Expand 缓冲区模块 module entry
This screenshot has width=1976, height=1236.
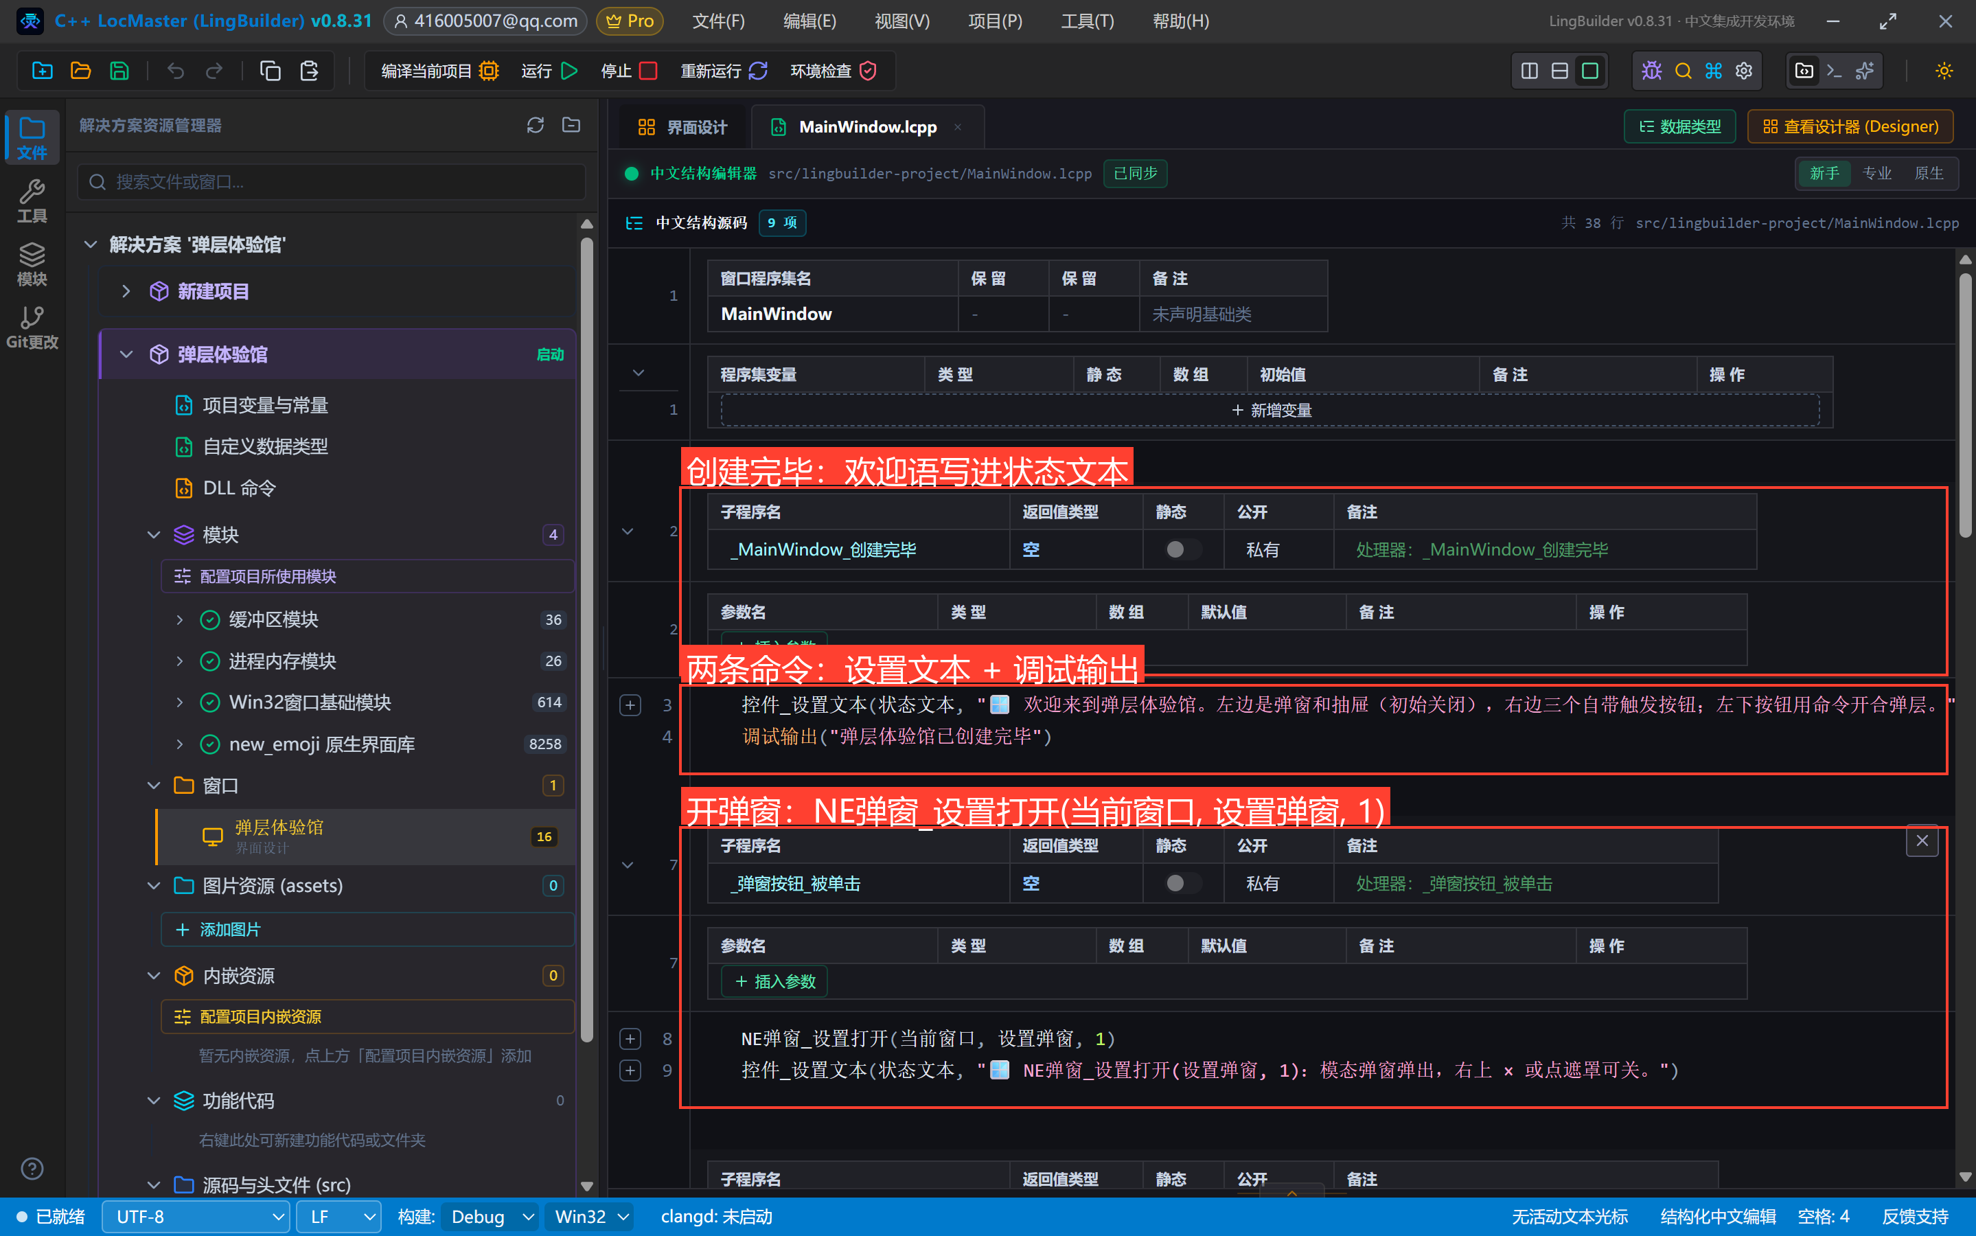pos(180,619)
